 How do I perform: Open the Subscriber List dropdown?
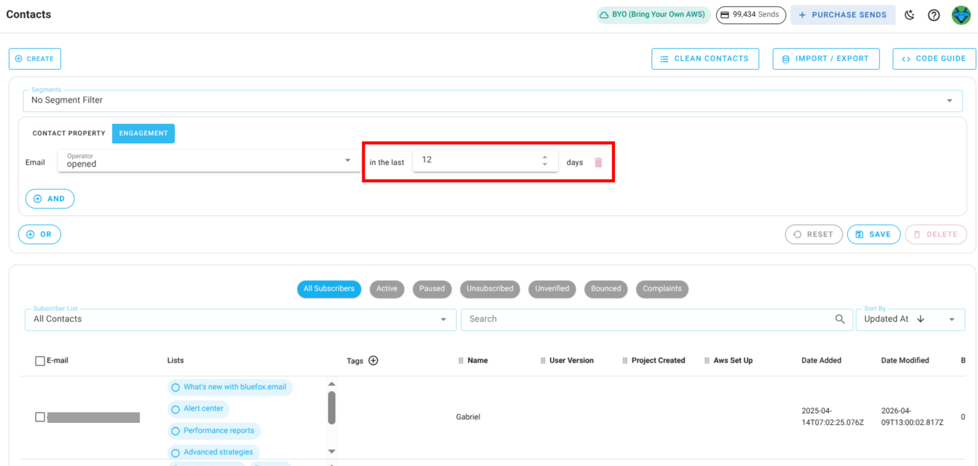tap(241, 319)
